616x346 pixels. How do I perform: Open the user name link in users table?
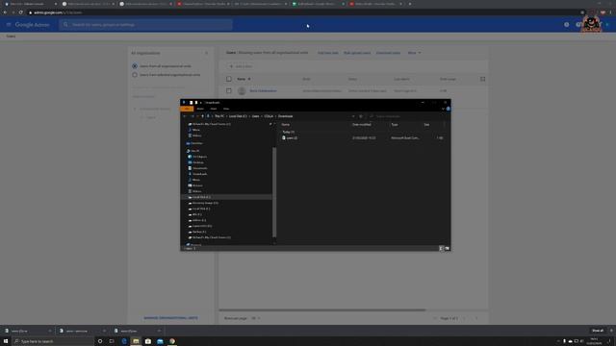pyautogui.click(x=263, y=90)
